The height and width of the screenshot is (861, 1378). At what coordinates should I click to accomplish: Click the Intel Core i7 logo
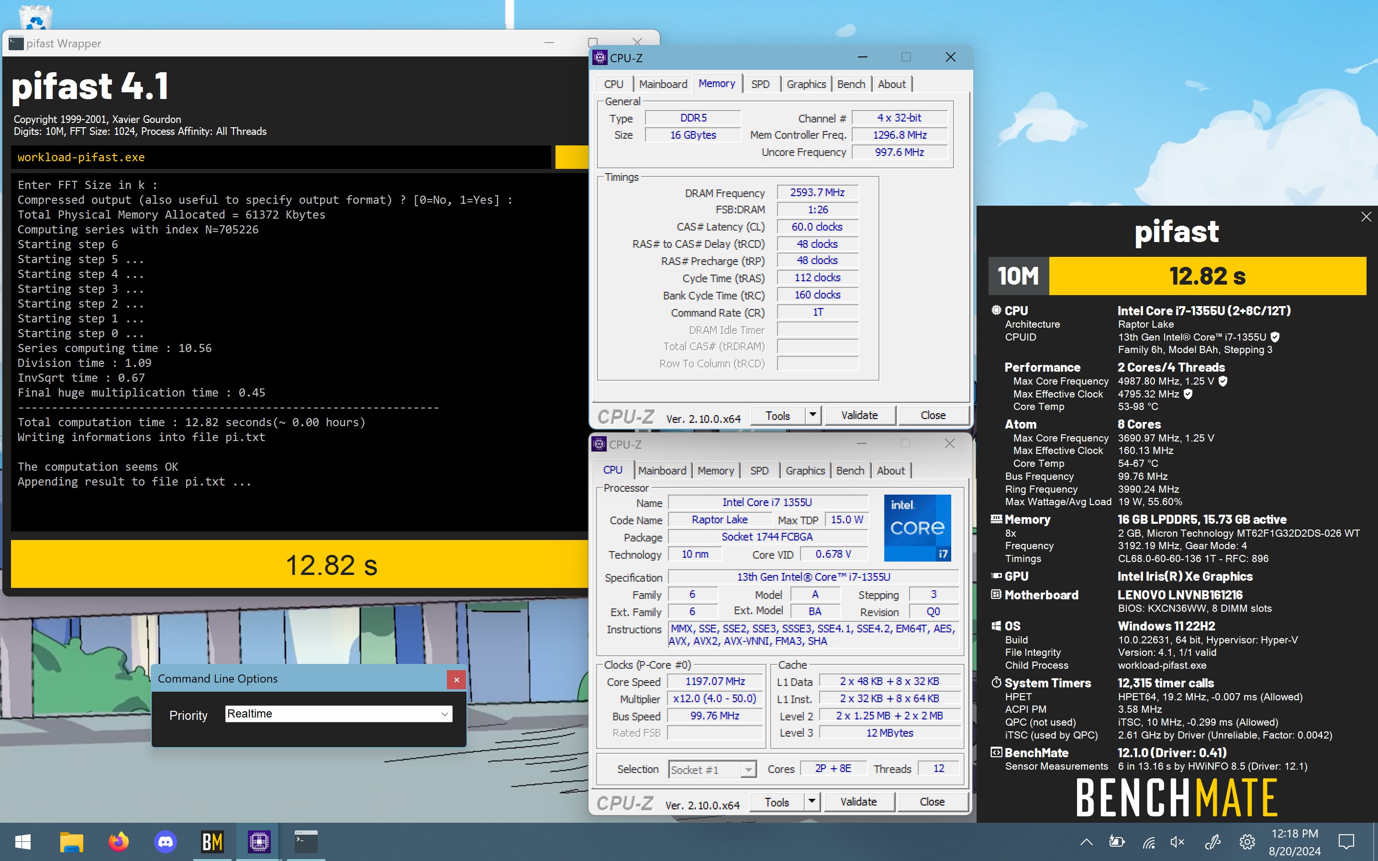(x=917, y=528)
